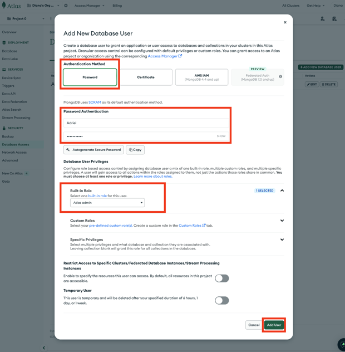Click the masked password input field
Screen dimensions: 345x352
[x=146, y=136]
